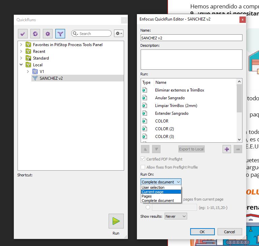This screenshot has width=259, height=246.
Task: Open the Global Changes globe icon
Action: pyautogui.click(x=35, y=34)
